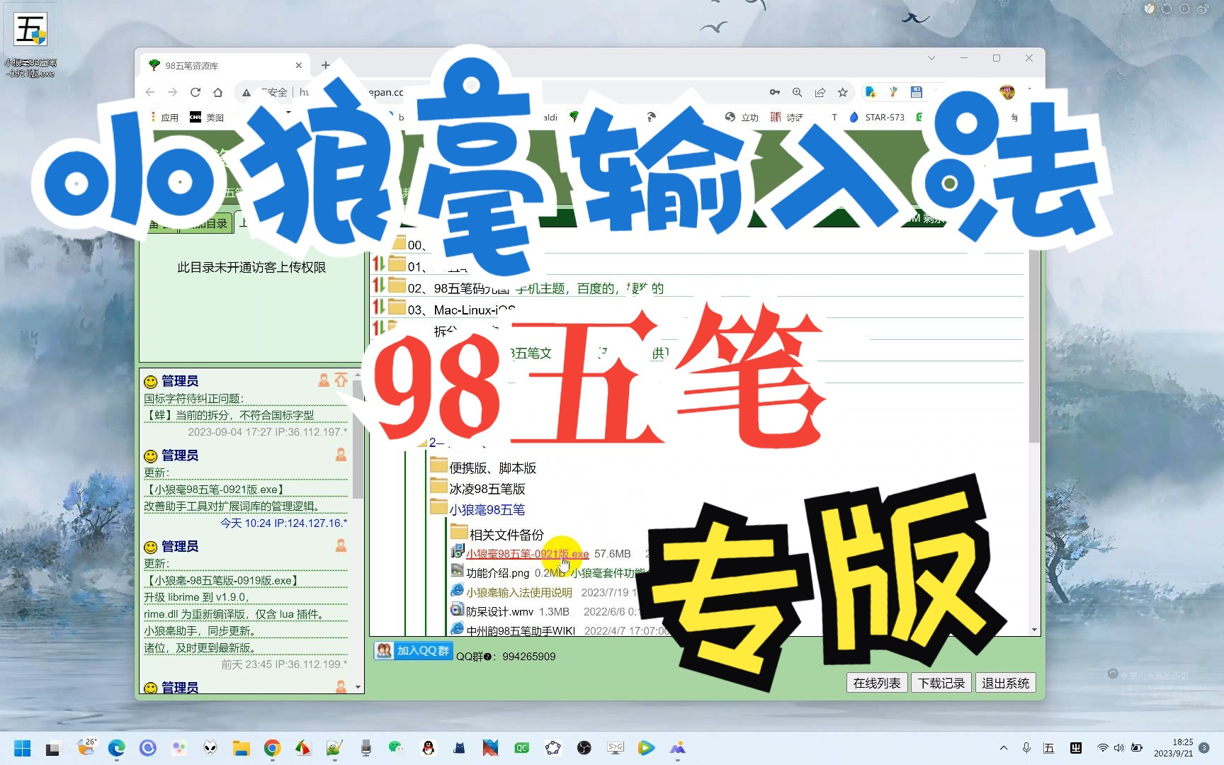
Task: Open the volume control in system tray
Action: point(1119,748)
